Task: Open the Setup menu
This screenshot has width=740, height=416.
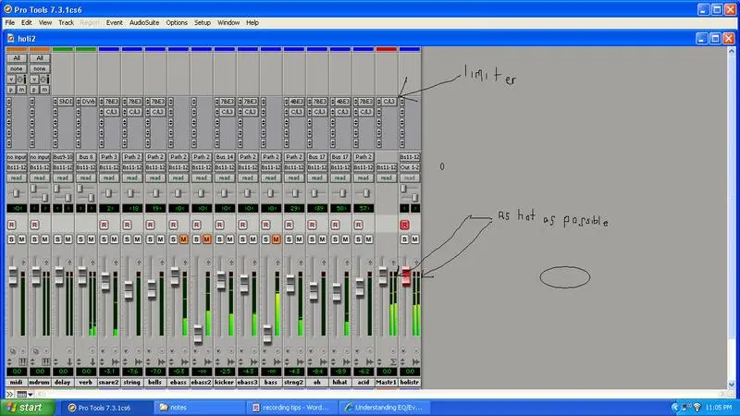Action: pos(203,21)
